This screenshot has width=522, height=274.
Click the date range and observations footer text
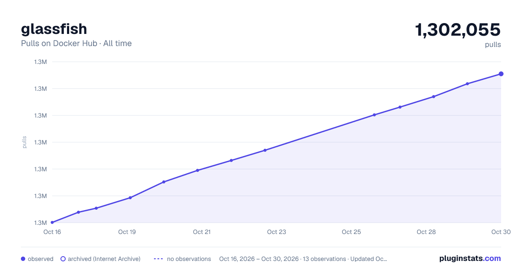(303, 259)
